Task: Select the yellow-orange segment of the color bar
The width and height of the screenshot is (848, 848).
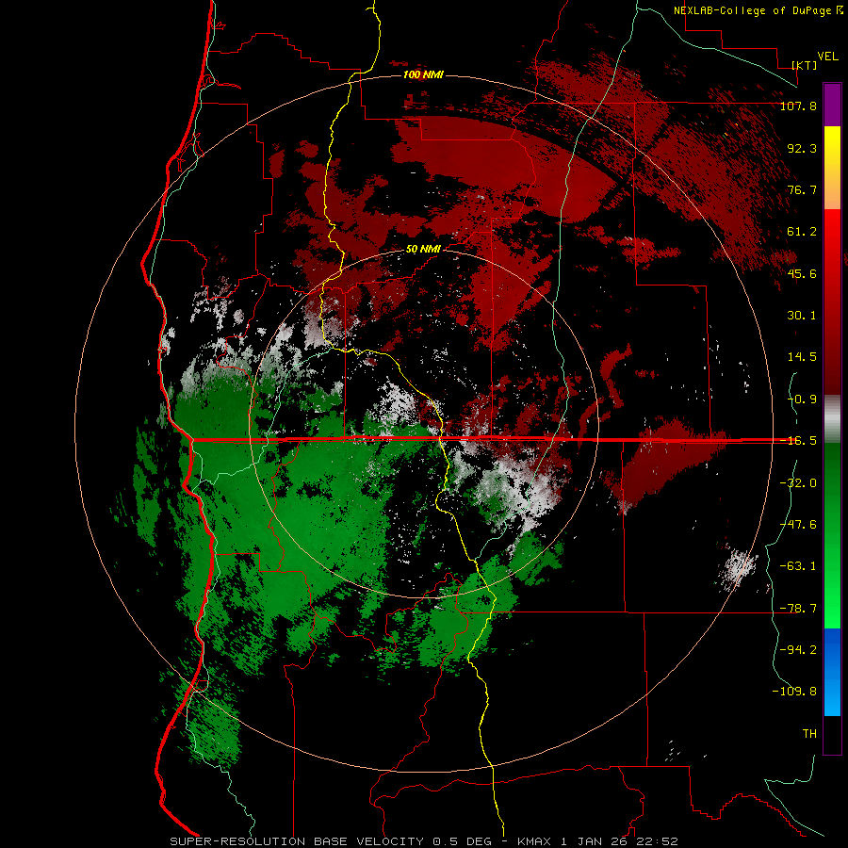Action: pos(832,168)
